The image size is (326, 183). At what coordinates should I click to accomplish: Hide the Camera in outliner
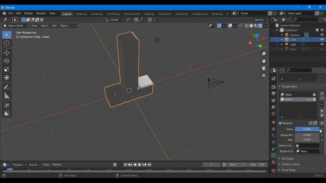click(x=322, y=35)
